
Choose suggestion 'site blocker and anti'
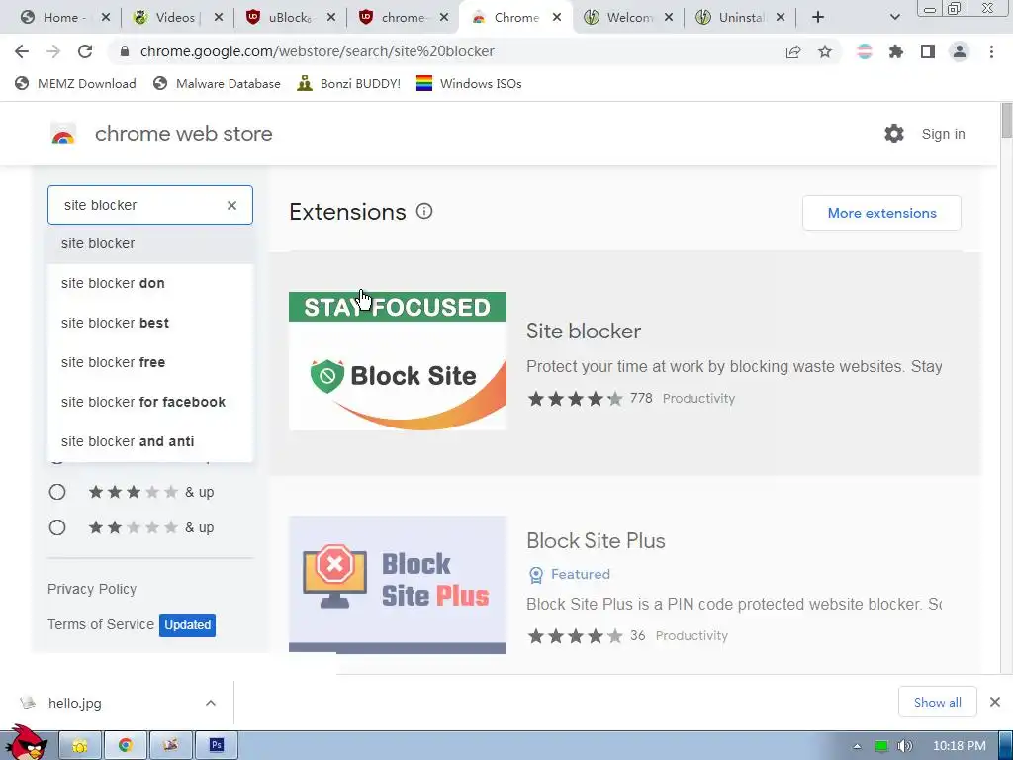(150, 441)
